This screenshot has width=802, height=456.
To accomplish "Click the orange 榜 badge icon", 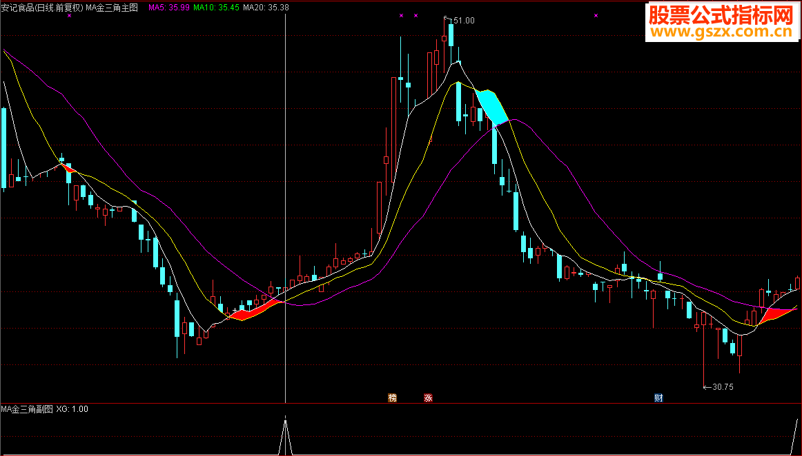I will tap(392, 397).
